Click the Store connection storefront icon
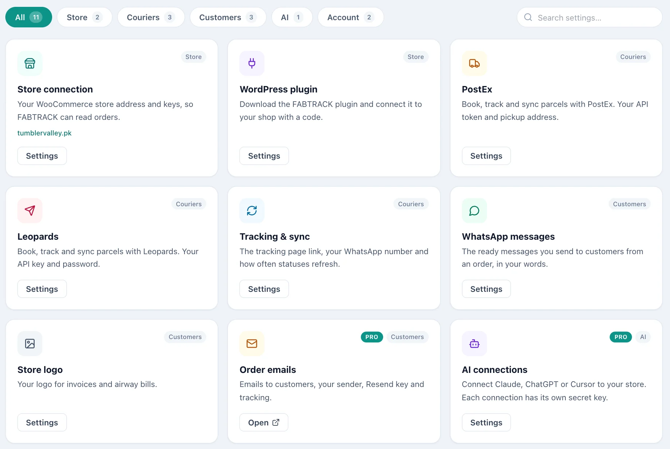This screenshot has width=670, height=449. pyautogui.click(x=30, y=63)
